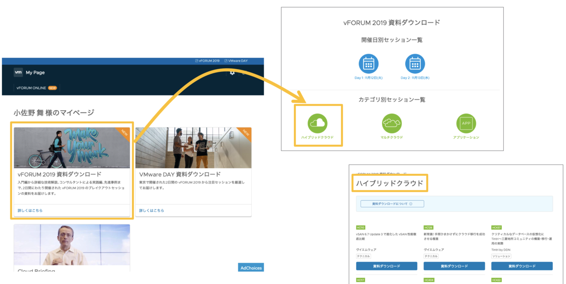Image resolution: width=566 pixels, height=284 pixels.
Task: Click the vFORUM 2019 資料ダウンロード card title
Action: (59, 174)
